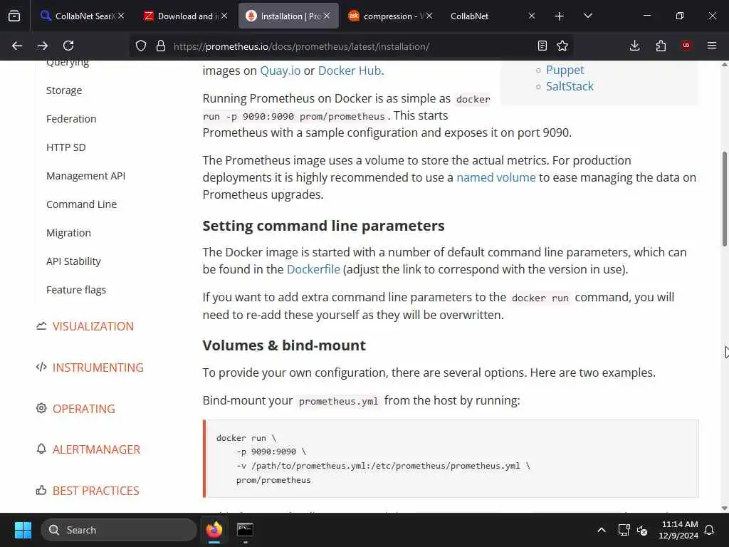Close the CollabNet Search tab

tap(121, 16)
